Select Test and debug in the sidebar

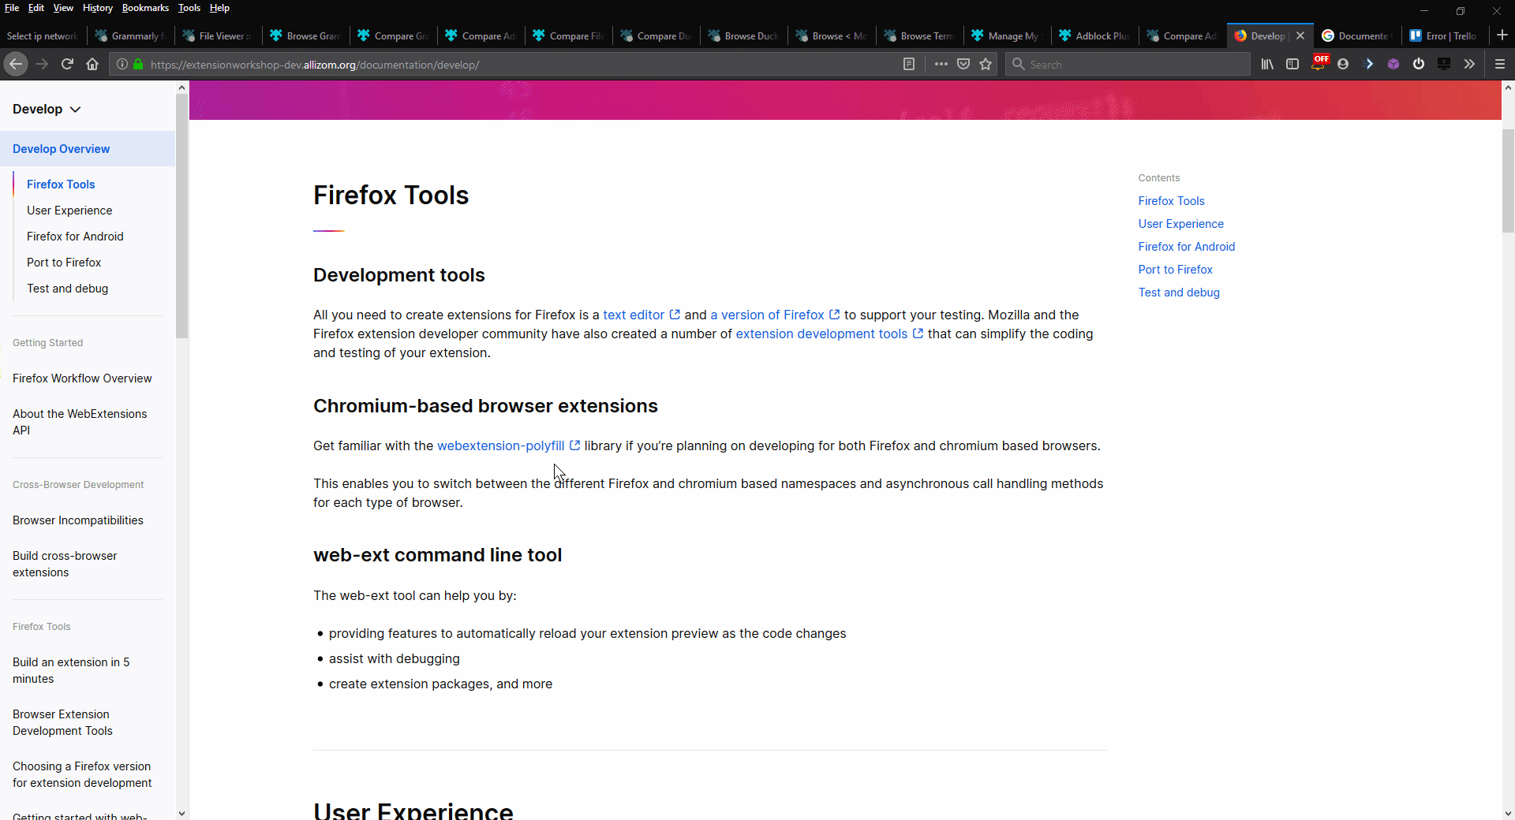pos(67,289)
